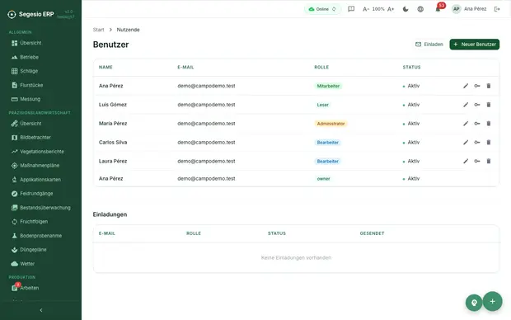Edit Maria Pérez with the pencil icon
Screen dimensions: 511x320
click(466, 124)
